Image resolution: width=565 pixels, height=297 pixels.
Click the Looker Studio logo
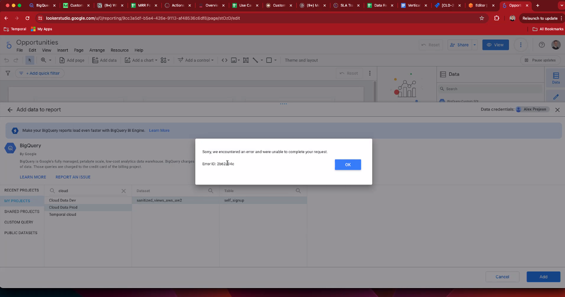(9, 45)
